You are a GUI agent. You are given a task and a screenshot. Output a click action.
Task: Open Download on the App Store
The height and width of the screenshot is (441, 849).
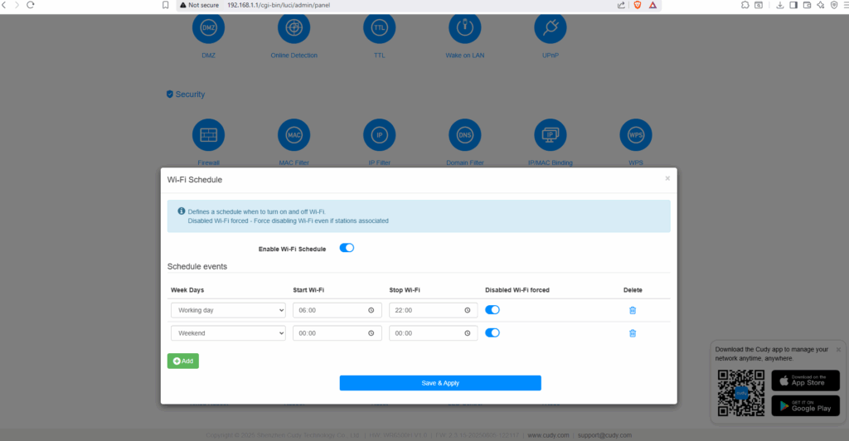coord(806,380)
